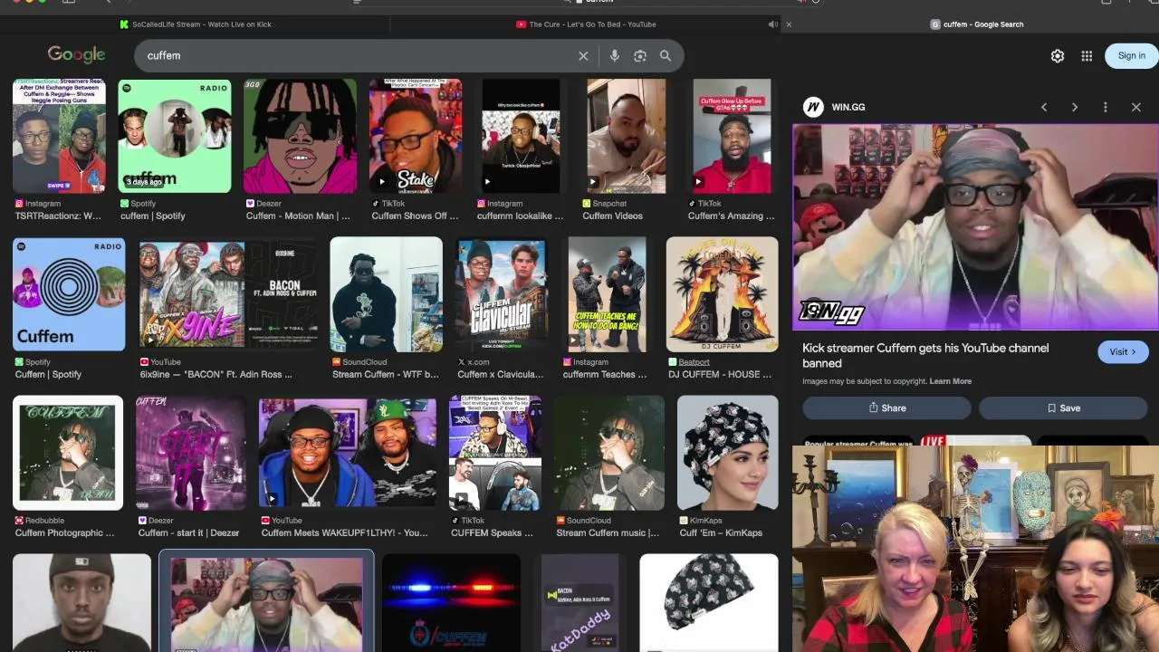Open cuffem Spotify radio thumbnail
1159x652 pixels.
tap(175, 136)
